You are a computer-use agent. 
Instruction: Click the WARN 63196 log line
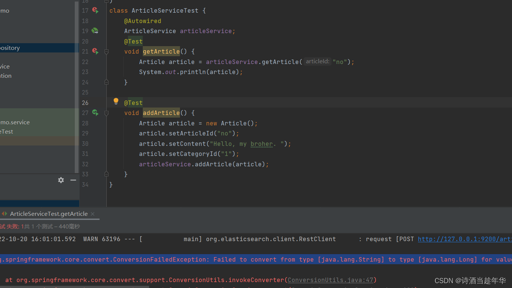click(256, 239)
